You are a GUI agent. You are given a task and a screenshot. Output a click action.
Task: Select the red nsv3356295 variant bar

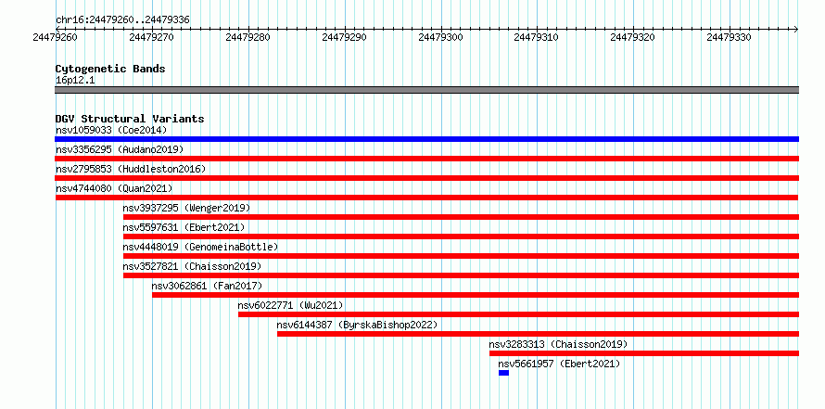pos(426,159)
